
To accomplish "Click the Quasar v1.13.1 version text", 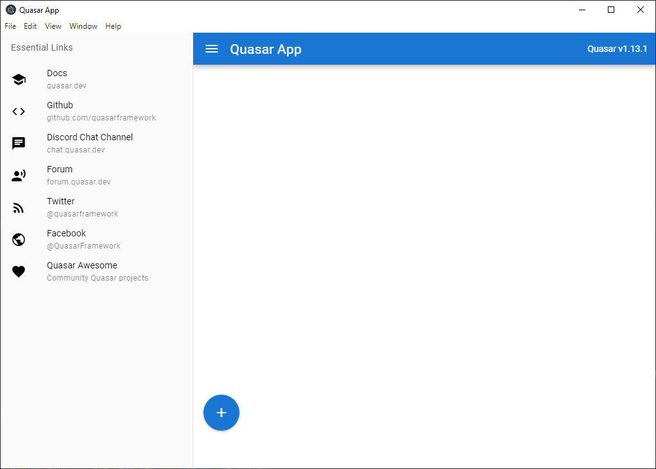I will tap(617, 49).
